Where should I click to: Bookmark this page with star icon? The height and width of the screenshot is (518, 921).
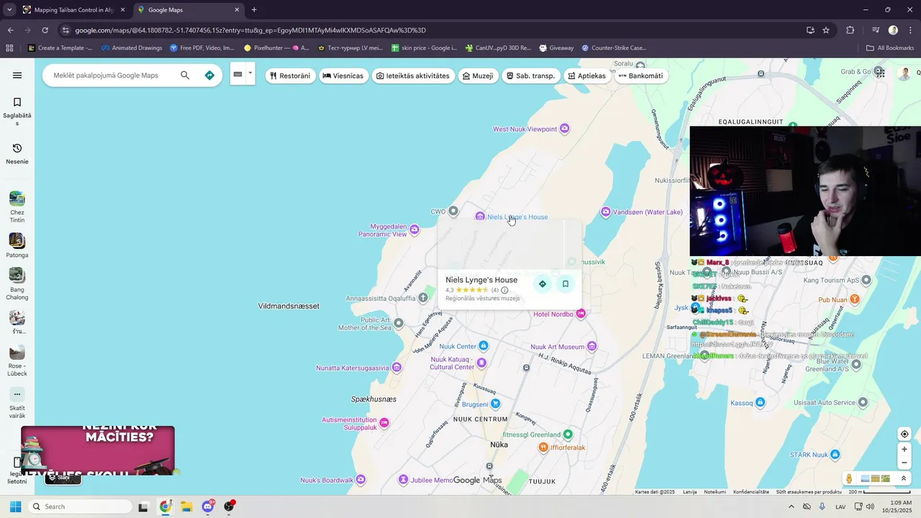tap(826, 30)
